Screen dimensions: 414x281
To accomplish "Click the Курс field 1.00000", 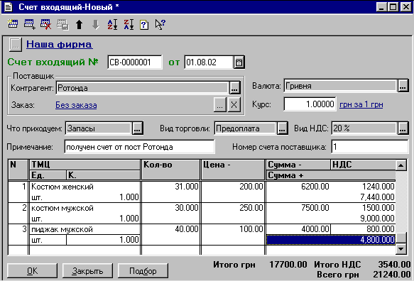I will (310, 104).
